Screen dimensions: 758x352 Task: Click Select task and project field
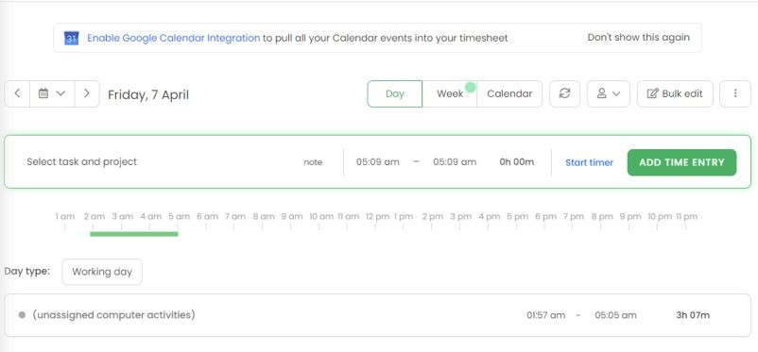coord(81,161)
